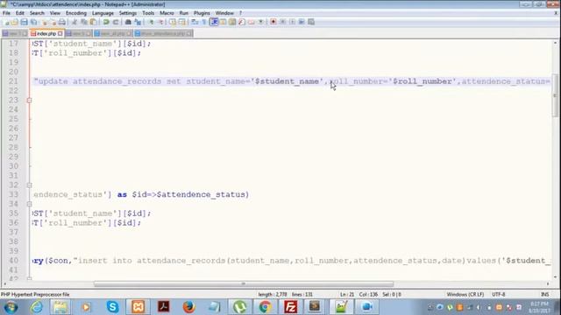Image resolution: width=561 pixels, height=315 pixels.
Task: Click the Zoom Out toolbar icon
Action: point(161,22)
